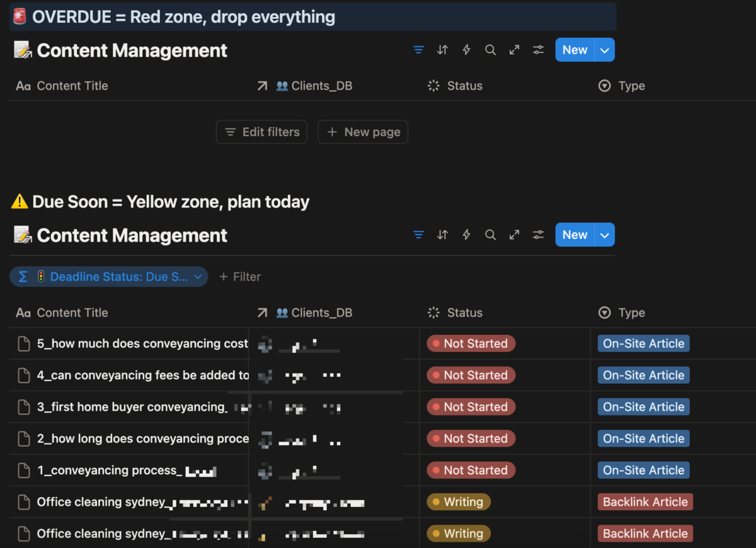Search the Overdue Content Management database
Screen dimensions: 756x548
click(490, 50)
